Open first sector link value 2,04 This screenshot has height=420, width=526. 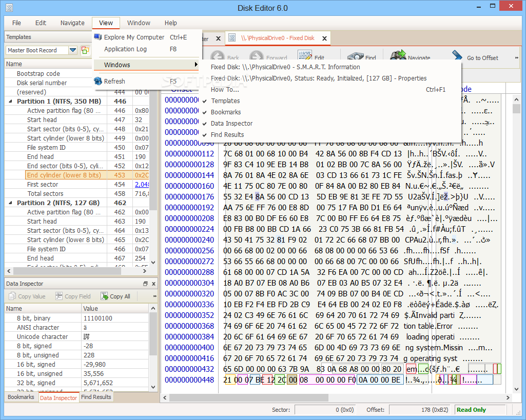coord(142,184)
